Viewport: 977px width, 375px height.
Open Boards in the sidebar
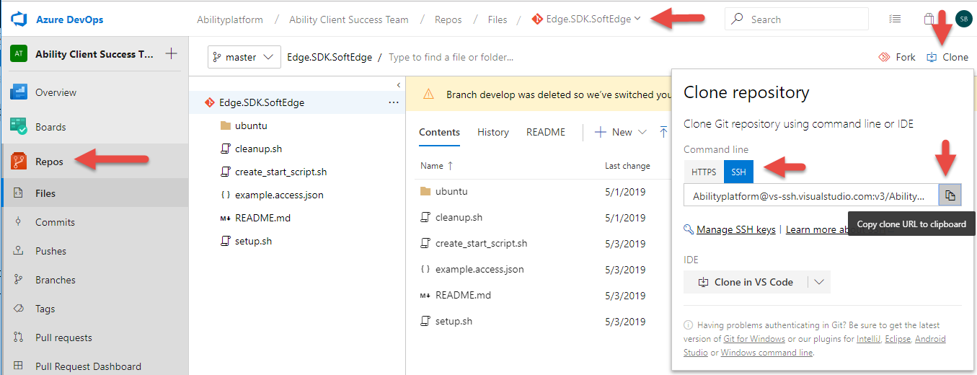(50, 127)
